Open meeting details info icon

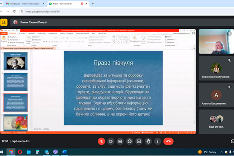point(232,141)
